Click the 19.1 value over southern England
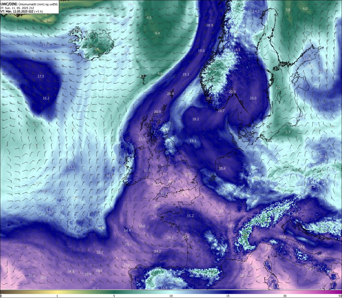Screen dimensions: 342x298 pyautogui.click(x=164, y=193)
